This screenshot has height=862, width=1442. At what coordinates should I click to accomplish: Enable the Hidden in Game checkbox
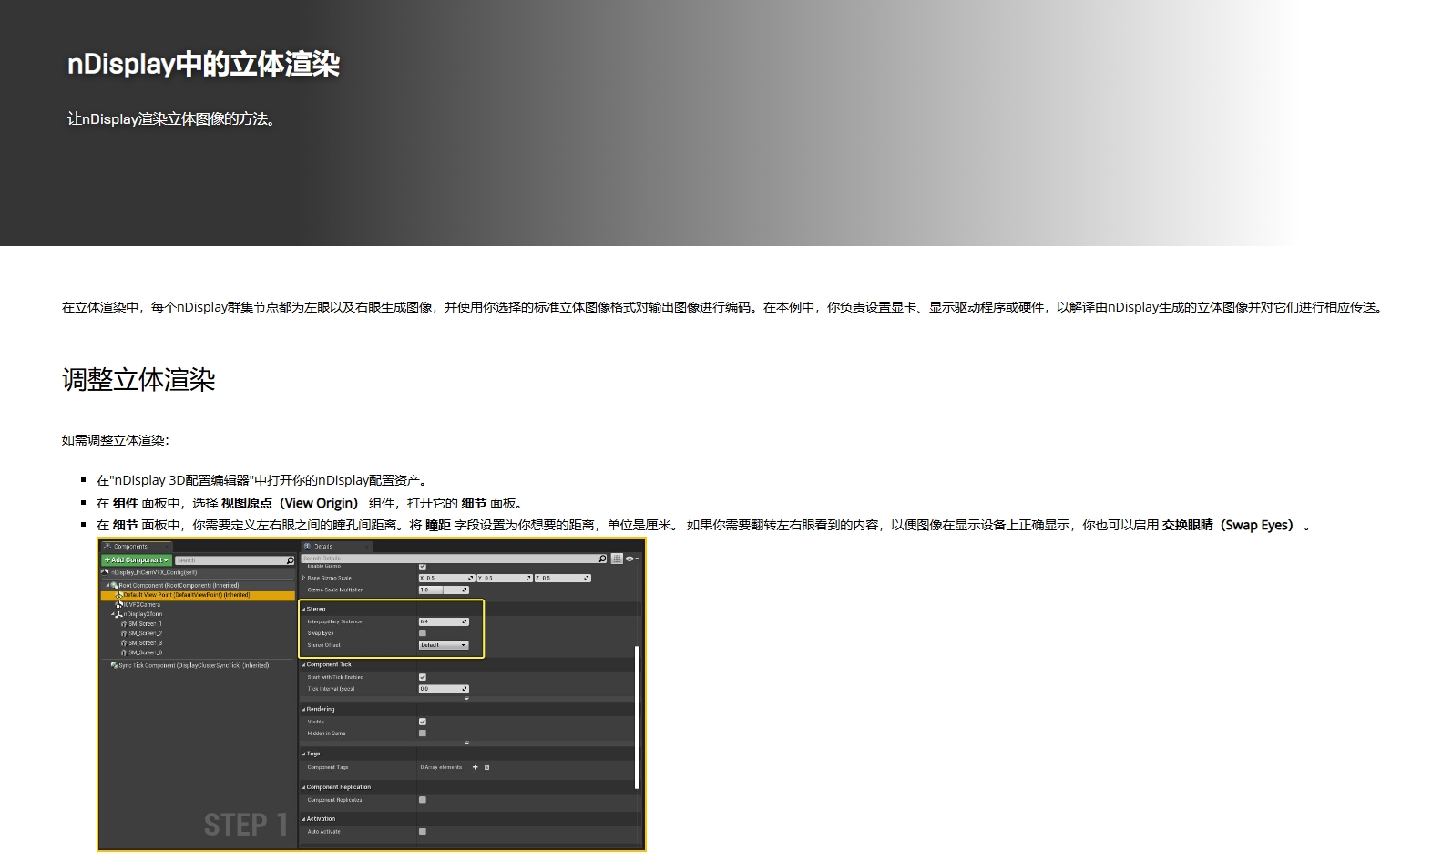point(422,734)
